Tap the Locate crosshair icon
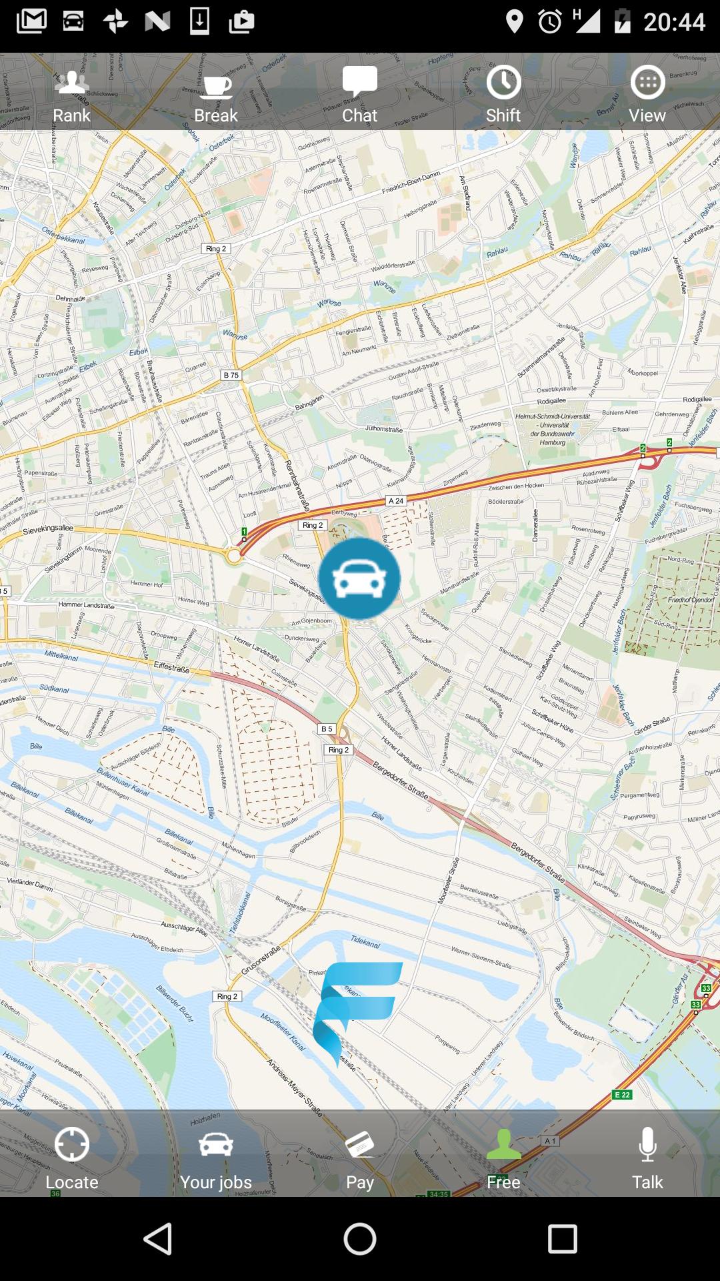 [x=72, y=1144]
